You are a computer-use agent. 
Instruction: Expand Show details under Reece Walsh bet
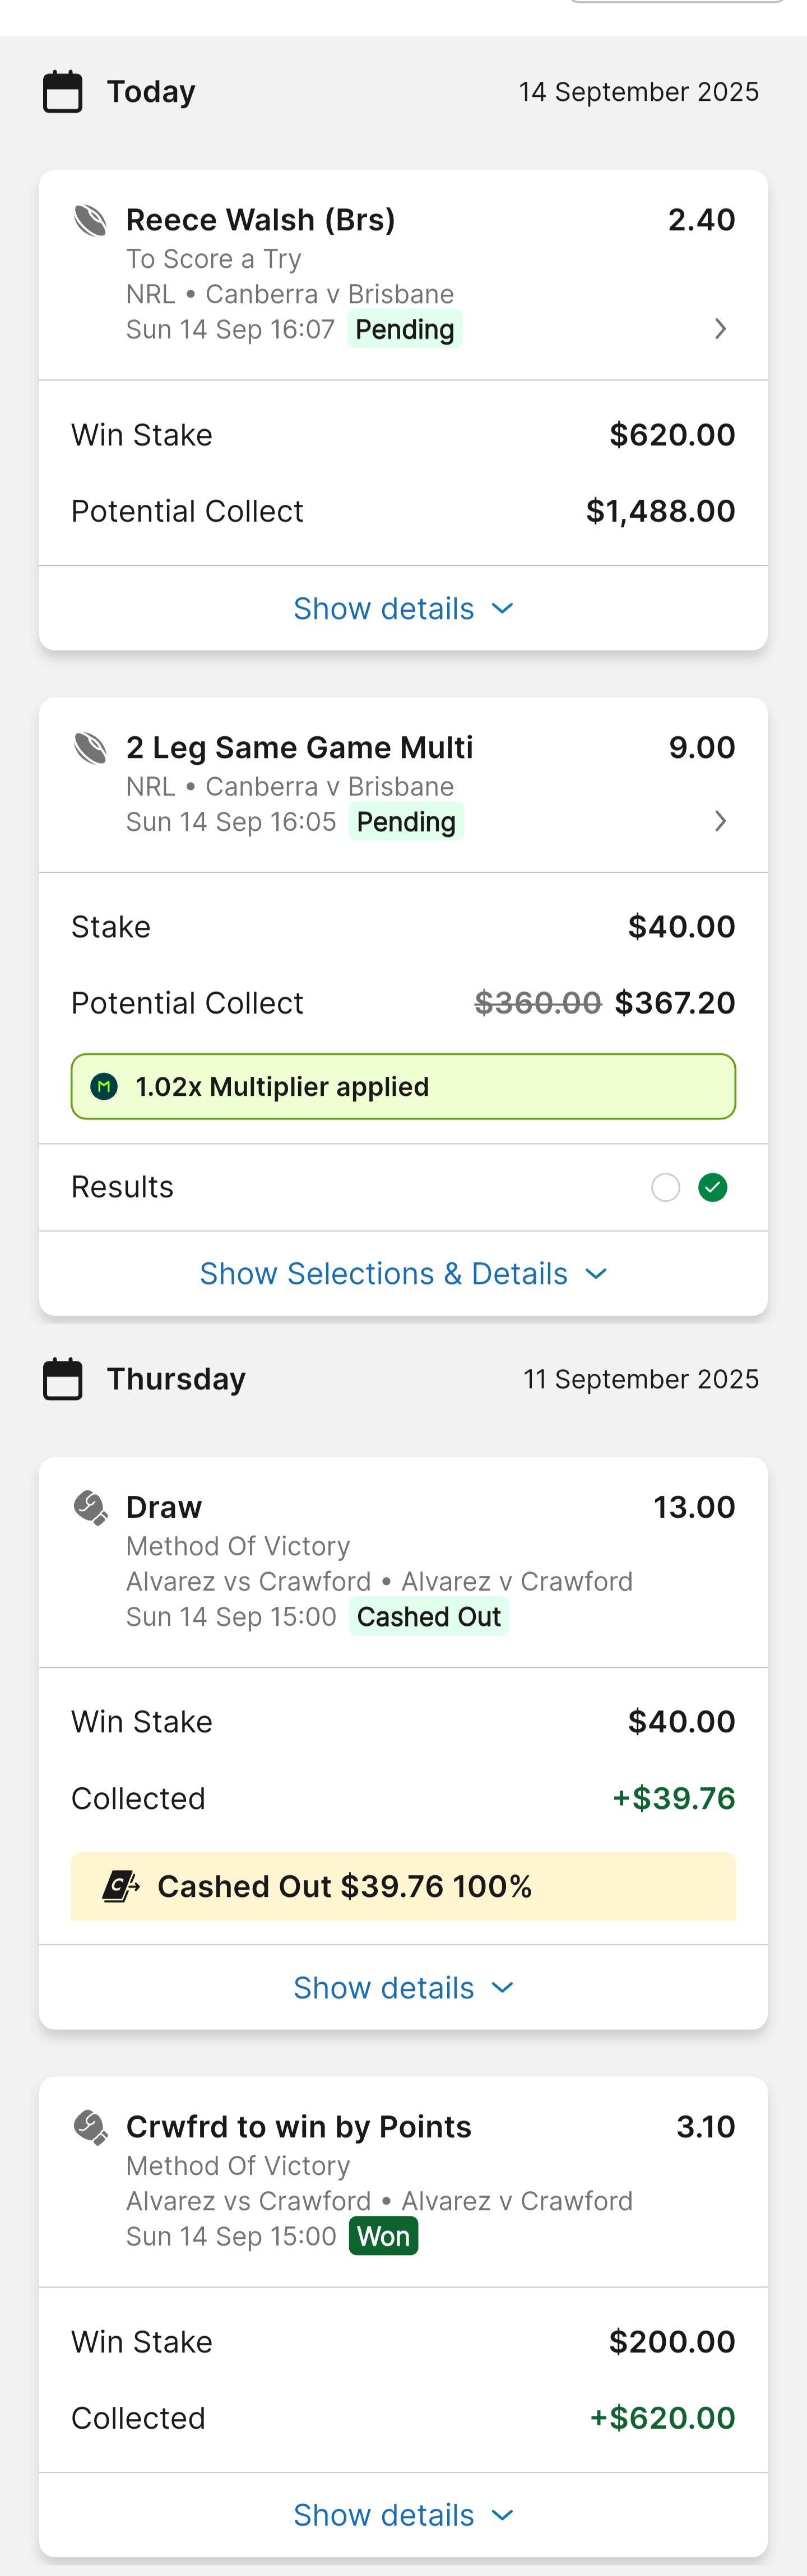point(403,609)
